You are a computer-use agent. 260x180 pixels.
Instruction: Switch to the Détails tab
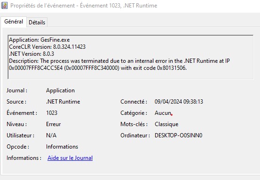37,22
